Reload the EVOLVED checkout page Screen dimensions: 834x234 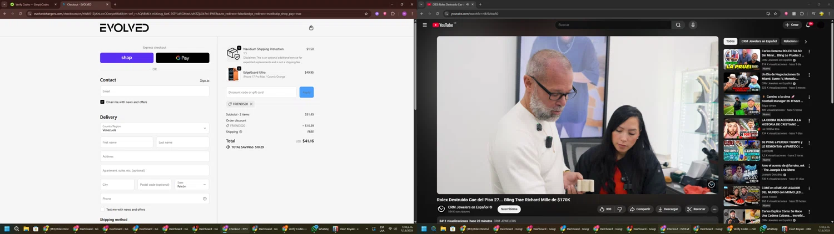[21, 13]
